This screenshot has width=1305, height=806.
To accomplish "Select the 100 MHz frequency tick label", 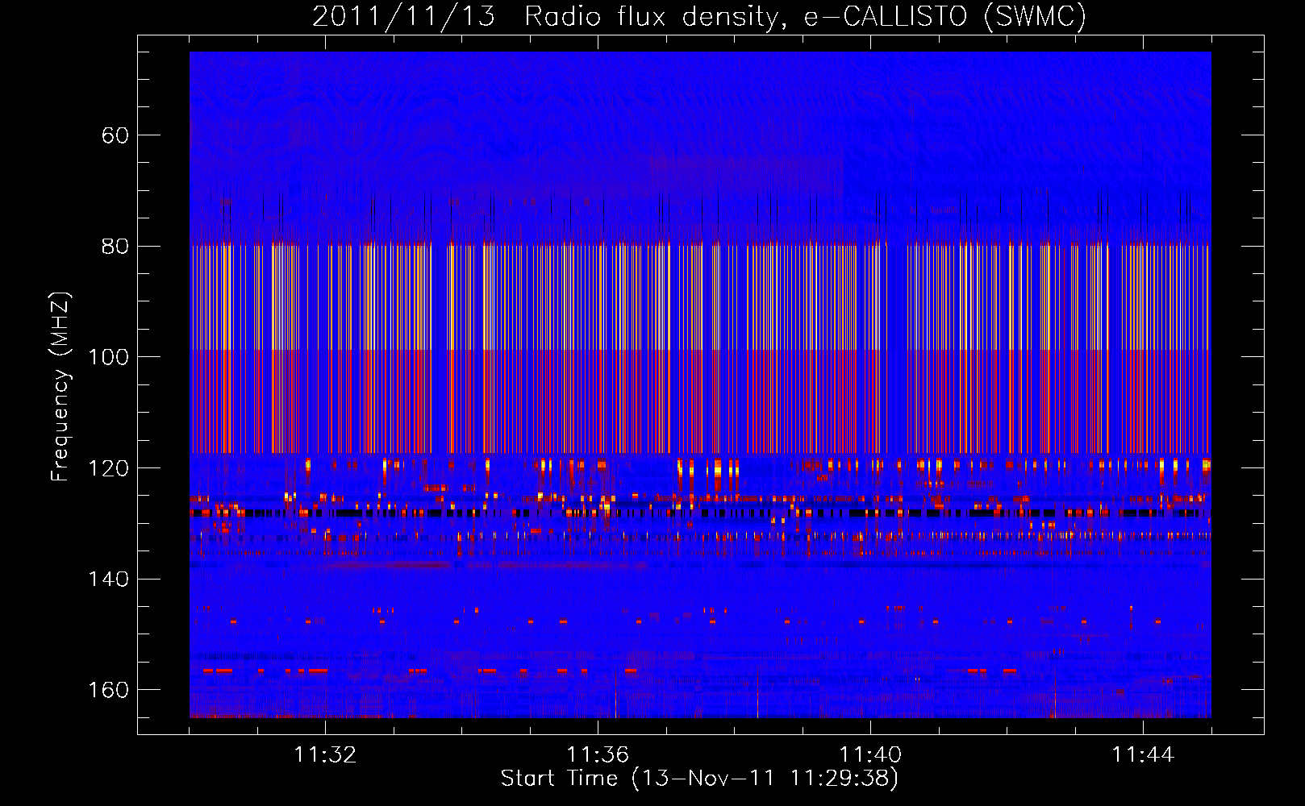I will click(x=109, y=357).
